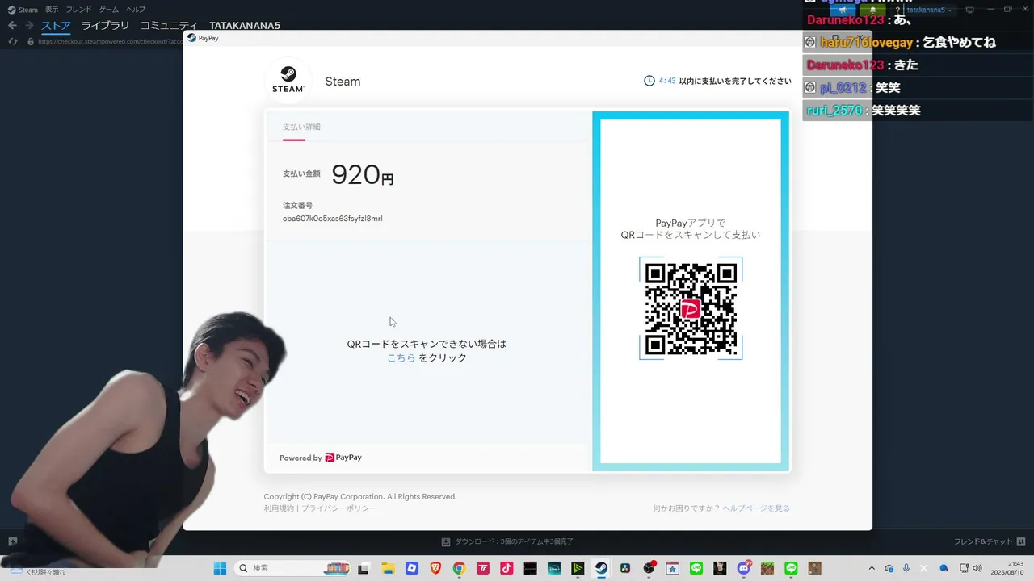Select the 支払い詳細 tab
The height and width of the screenshot is (581, 1034).
301,127
